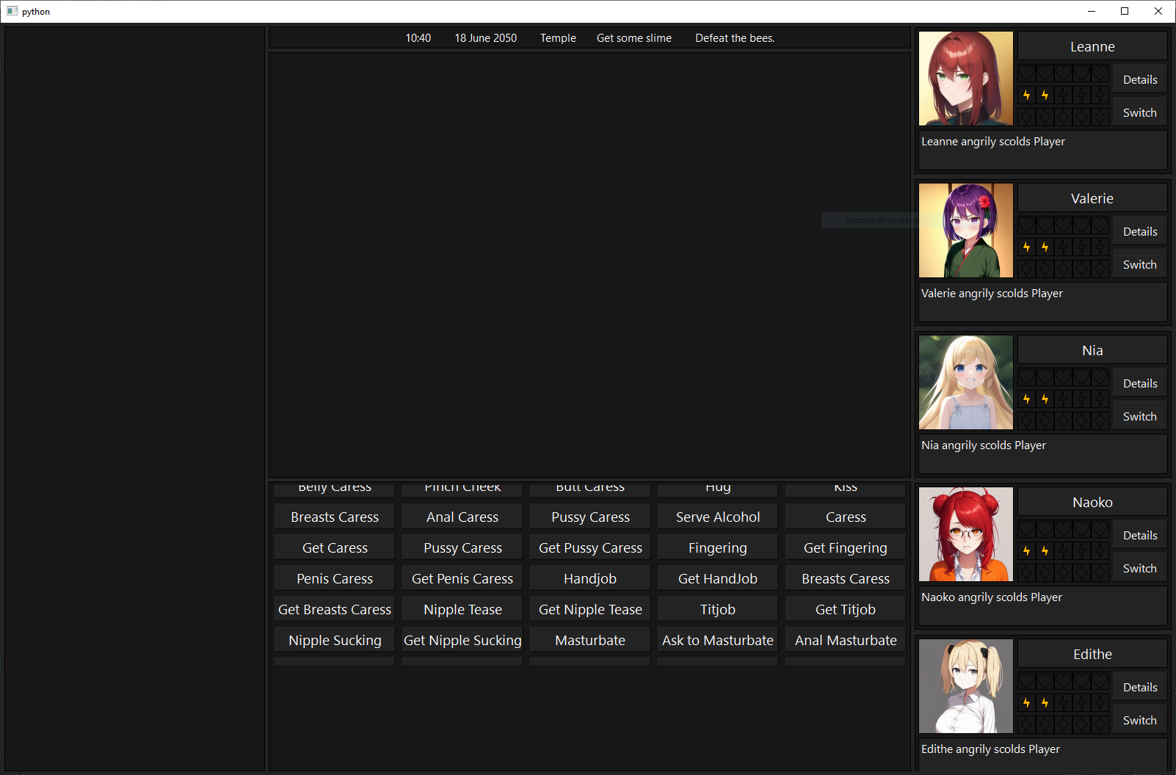
Task: Select the 'Get some slime' quest entry
Action: coord(634,38)
